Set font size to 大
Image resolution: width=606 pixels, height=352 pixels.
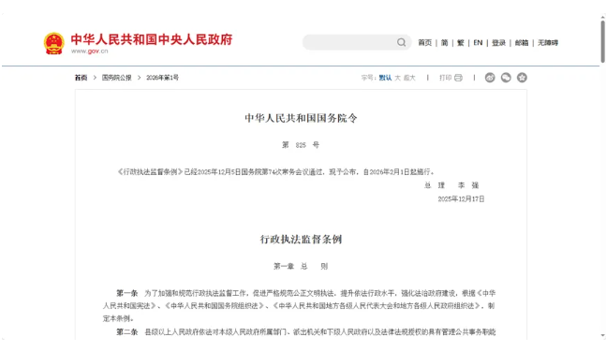(x=397, y=78)
